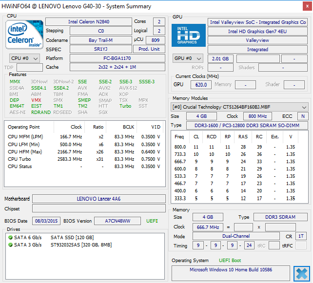Select the SATA SSD [120 GB] drive entry
The width and height of the screenshot is (313, 283).
(x=72, y=238)
